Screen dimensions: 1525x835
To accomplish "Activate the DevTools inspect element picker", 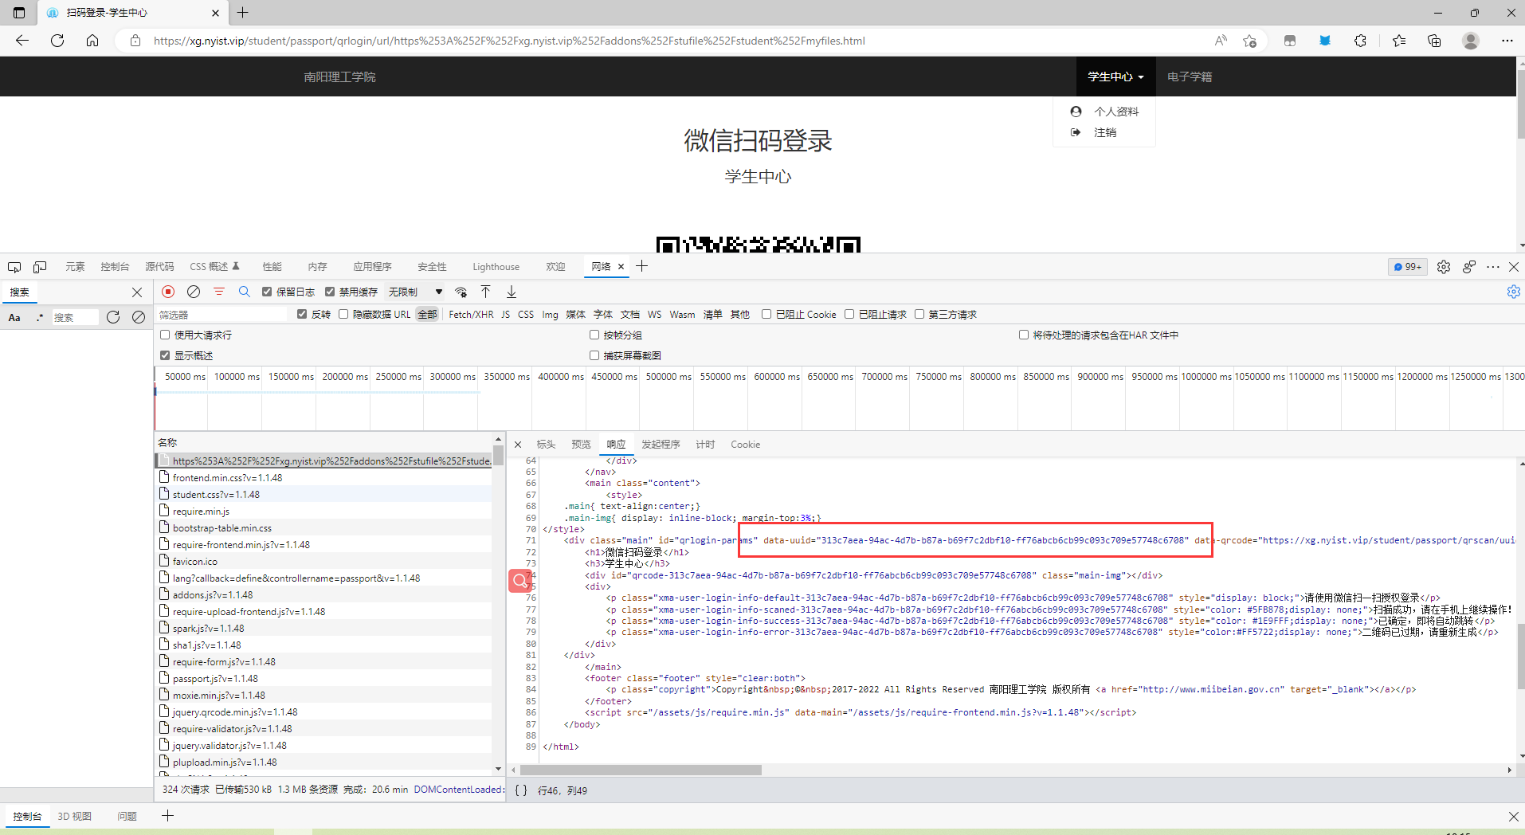I will (14, 267).
